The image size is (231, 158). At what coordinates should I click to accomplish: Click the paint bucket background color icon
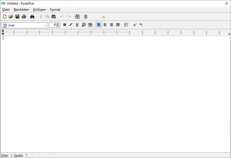[x=90, y=25]
